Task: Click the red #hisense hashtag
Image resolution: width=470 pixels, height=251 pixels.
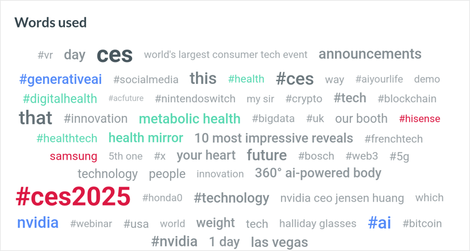Action: (x=419, y=119)
